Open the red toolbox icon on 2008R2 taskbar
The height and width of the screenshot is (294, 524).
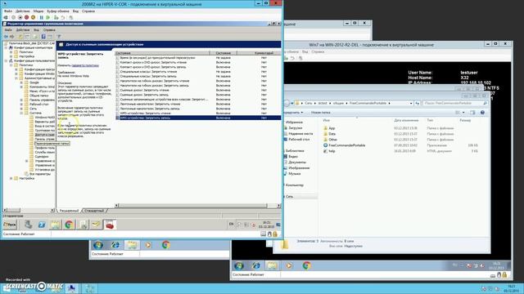pos(110,225)
